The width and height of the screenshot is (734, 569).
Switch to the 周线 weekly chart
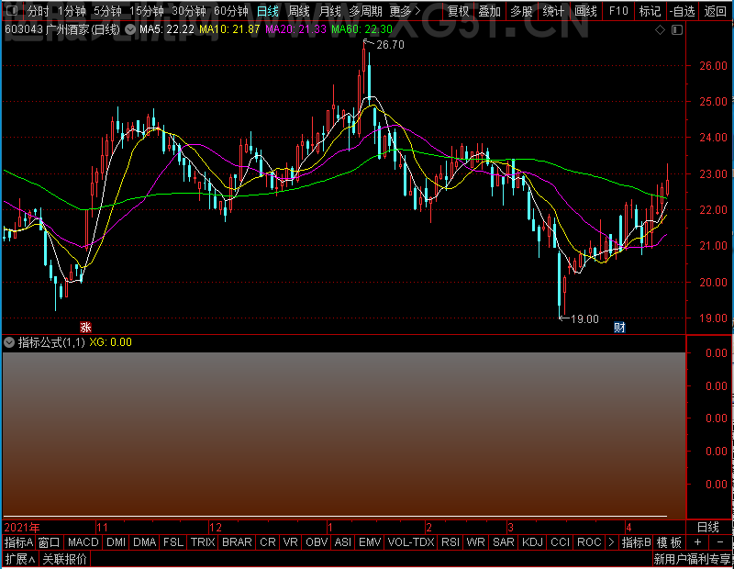299,11
